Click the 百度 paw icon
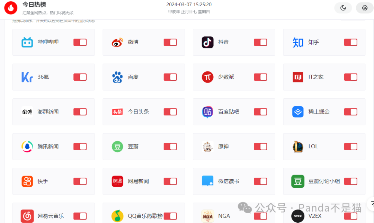Viewport: 374px width, 223px height. (x=117, y=77)
